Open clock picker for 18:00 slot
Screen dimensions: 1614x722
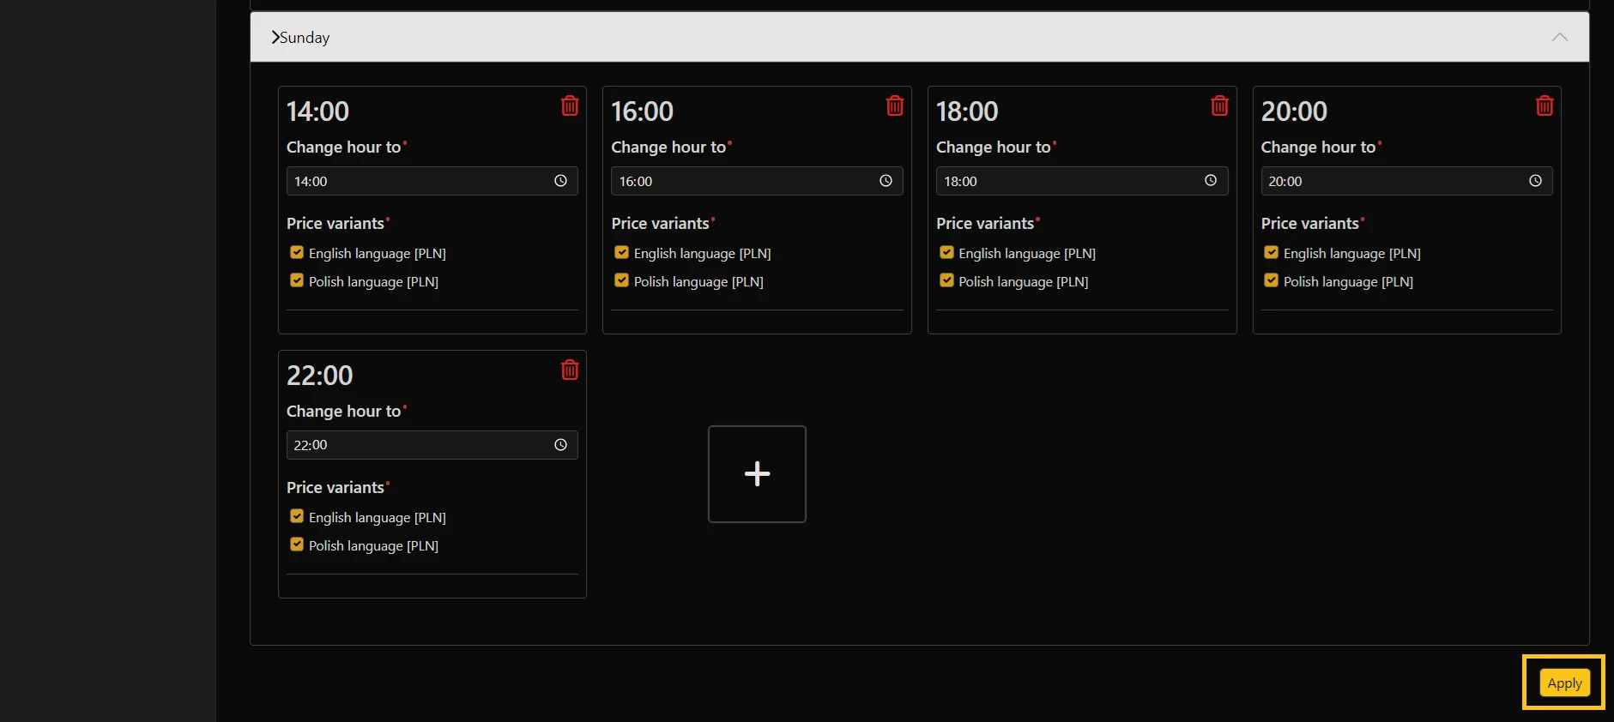click(x=1210, y=181)
